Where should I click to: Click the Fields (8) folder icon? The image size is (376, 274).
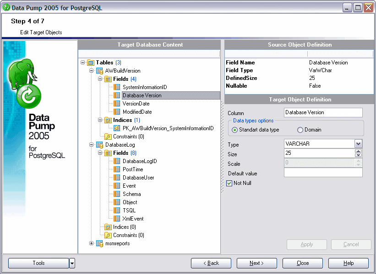(108, 153)
